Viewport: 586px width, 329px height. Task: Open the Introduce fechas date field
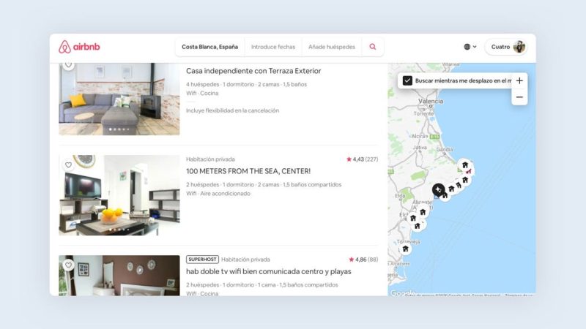click(272, 47)
